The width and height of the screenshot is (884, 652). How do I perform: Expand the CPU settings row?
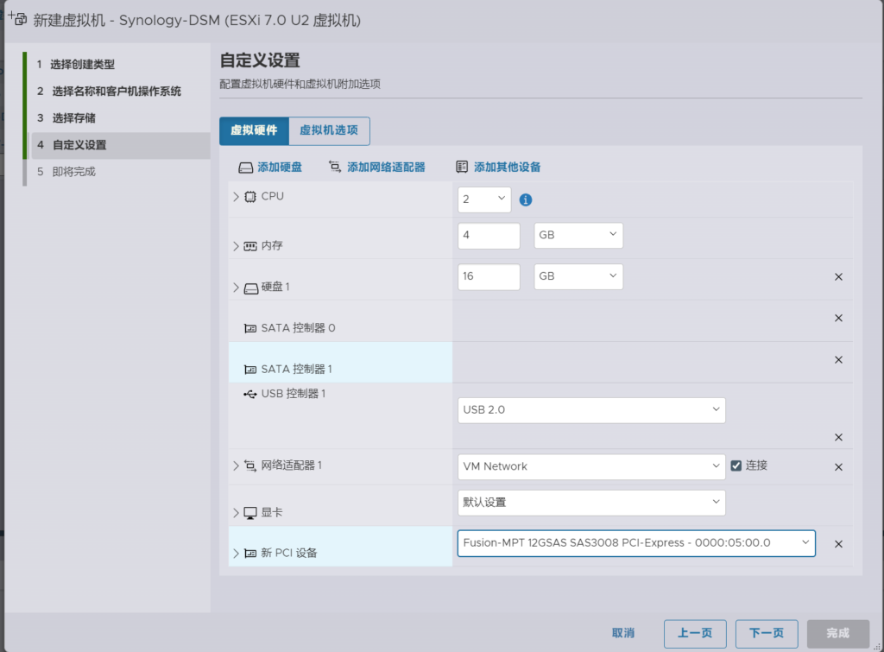236,197
